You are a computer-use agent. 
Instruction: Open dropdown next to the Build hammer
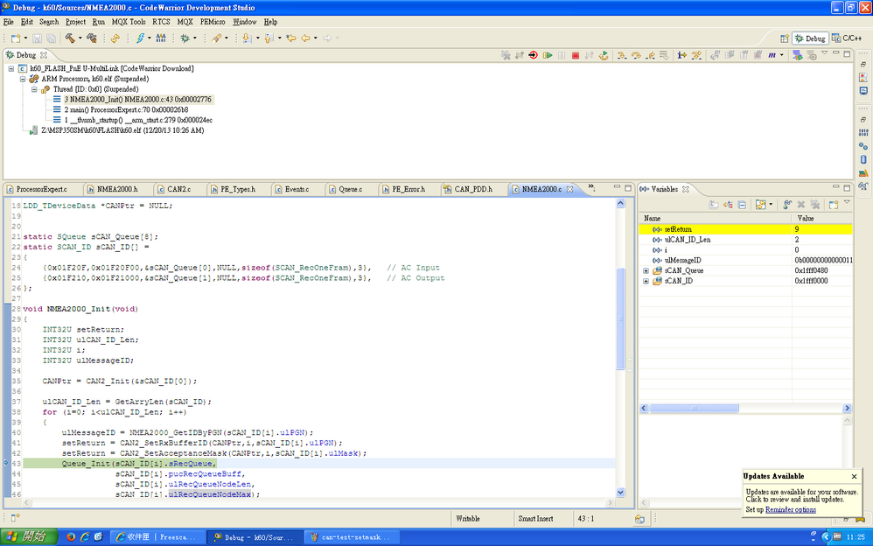pyautogui.click(x=80, y=38)
